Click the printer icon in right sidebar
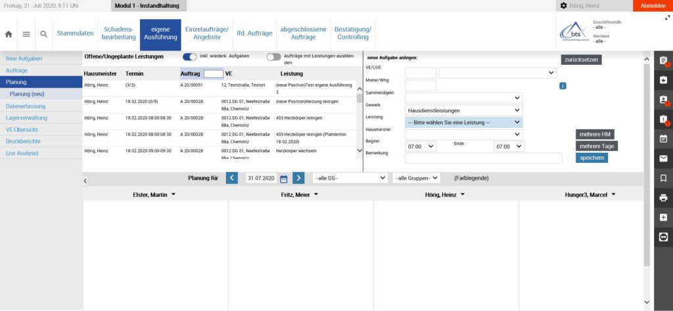Image resolution: width=673 pixels, height=311 pixels. click(x=663, y=197)
